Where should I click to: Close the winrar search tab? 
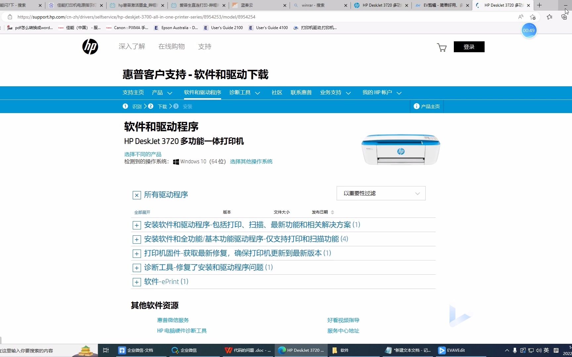point(346,5)
